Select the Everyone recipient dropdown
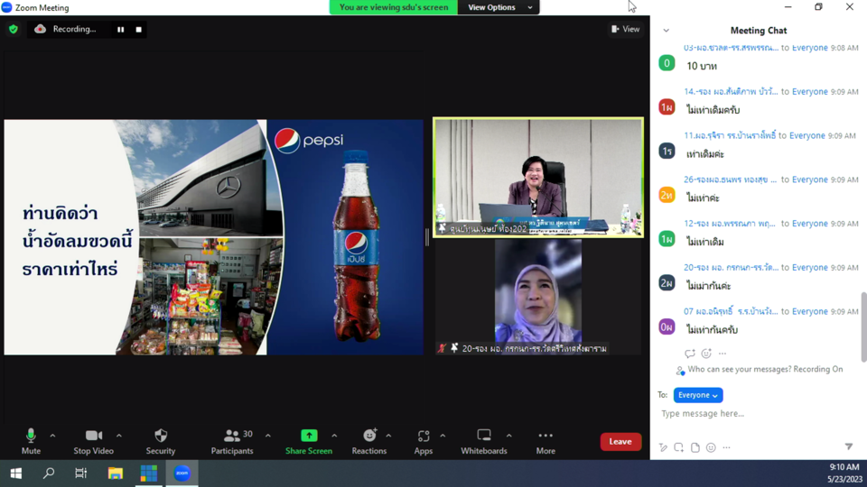867x487 pixels. point(698,395)
